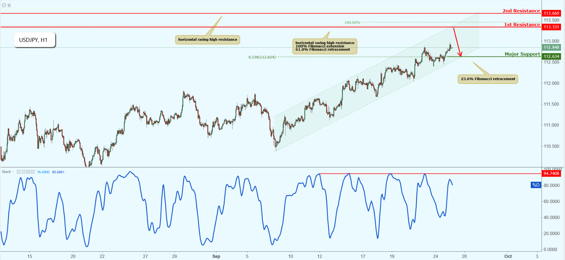The height and width of the screenshot is (260, 565).
Task: Select the 94.7408 stochastic level tag
Action: (551, 174)
